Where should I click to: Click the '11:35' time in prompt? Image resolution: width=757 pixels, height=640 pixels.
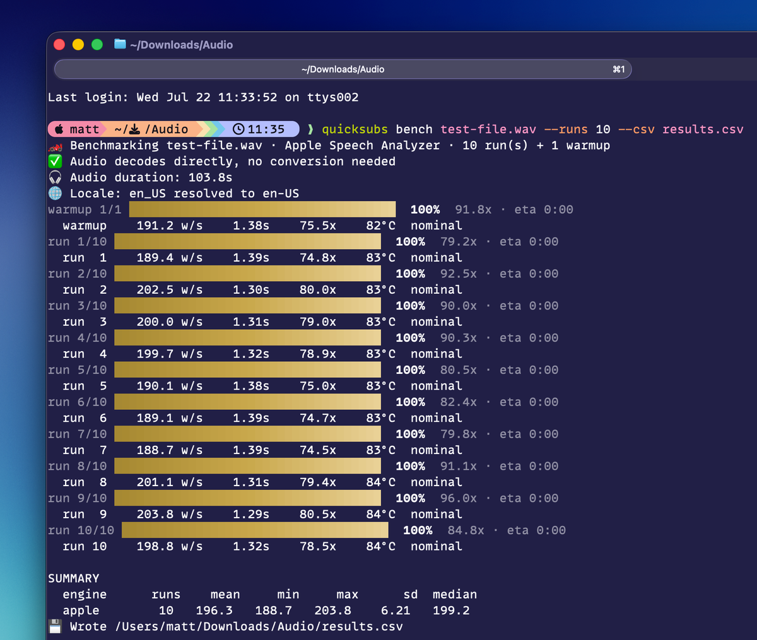click(x=266, y=129)
